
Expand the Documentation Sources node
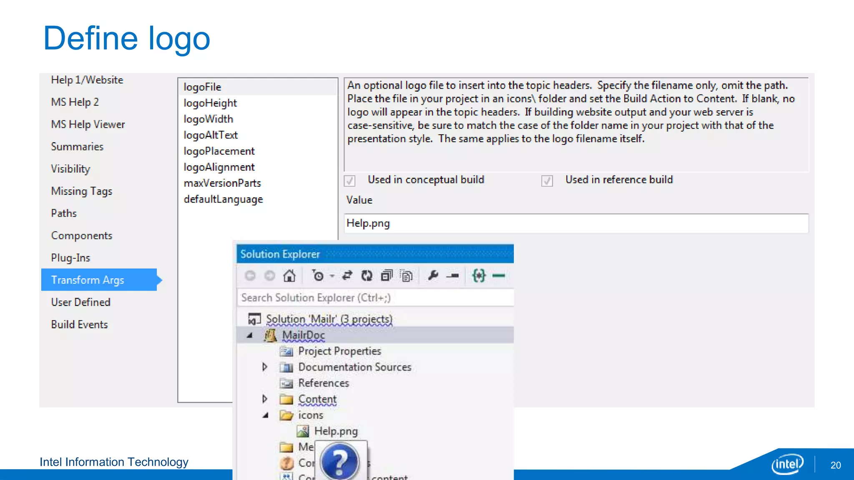[264, 367]
